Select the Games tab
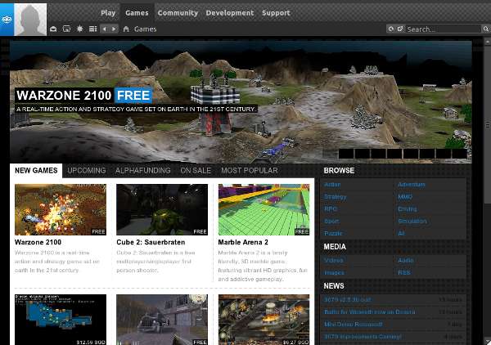 (137, 13)
